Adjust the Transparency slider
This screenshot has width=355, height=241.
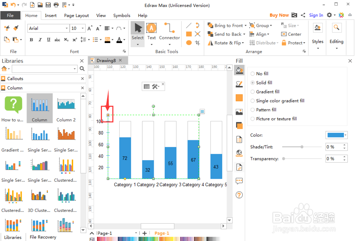pos(283,159)
